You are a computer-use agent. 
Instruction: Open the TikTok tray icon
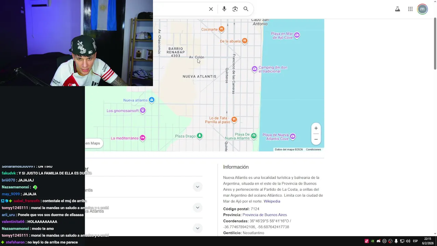[367, 241]
